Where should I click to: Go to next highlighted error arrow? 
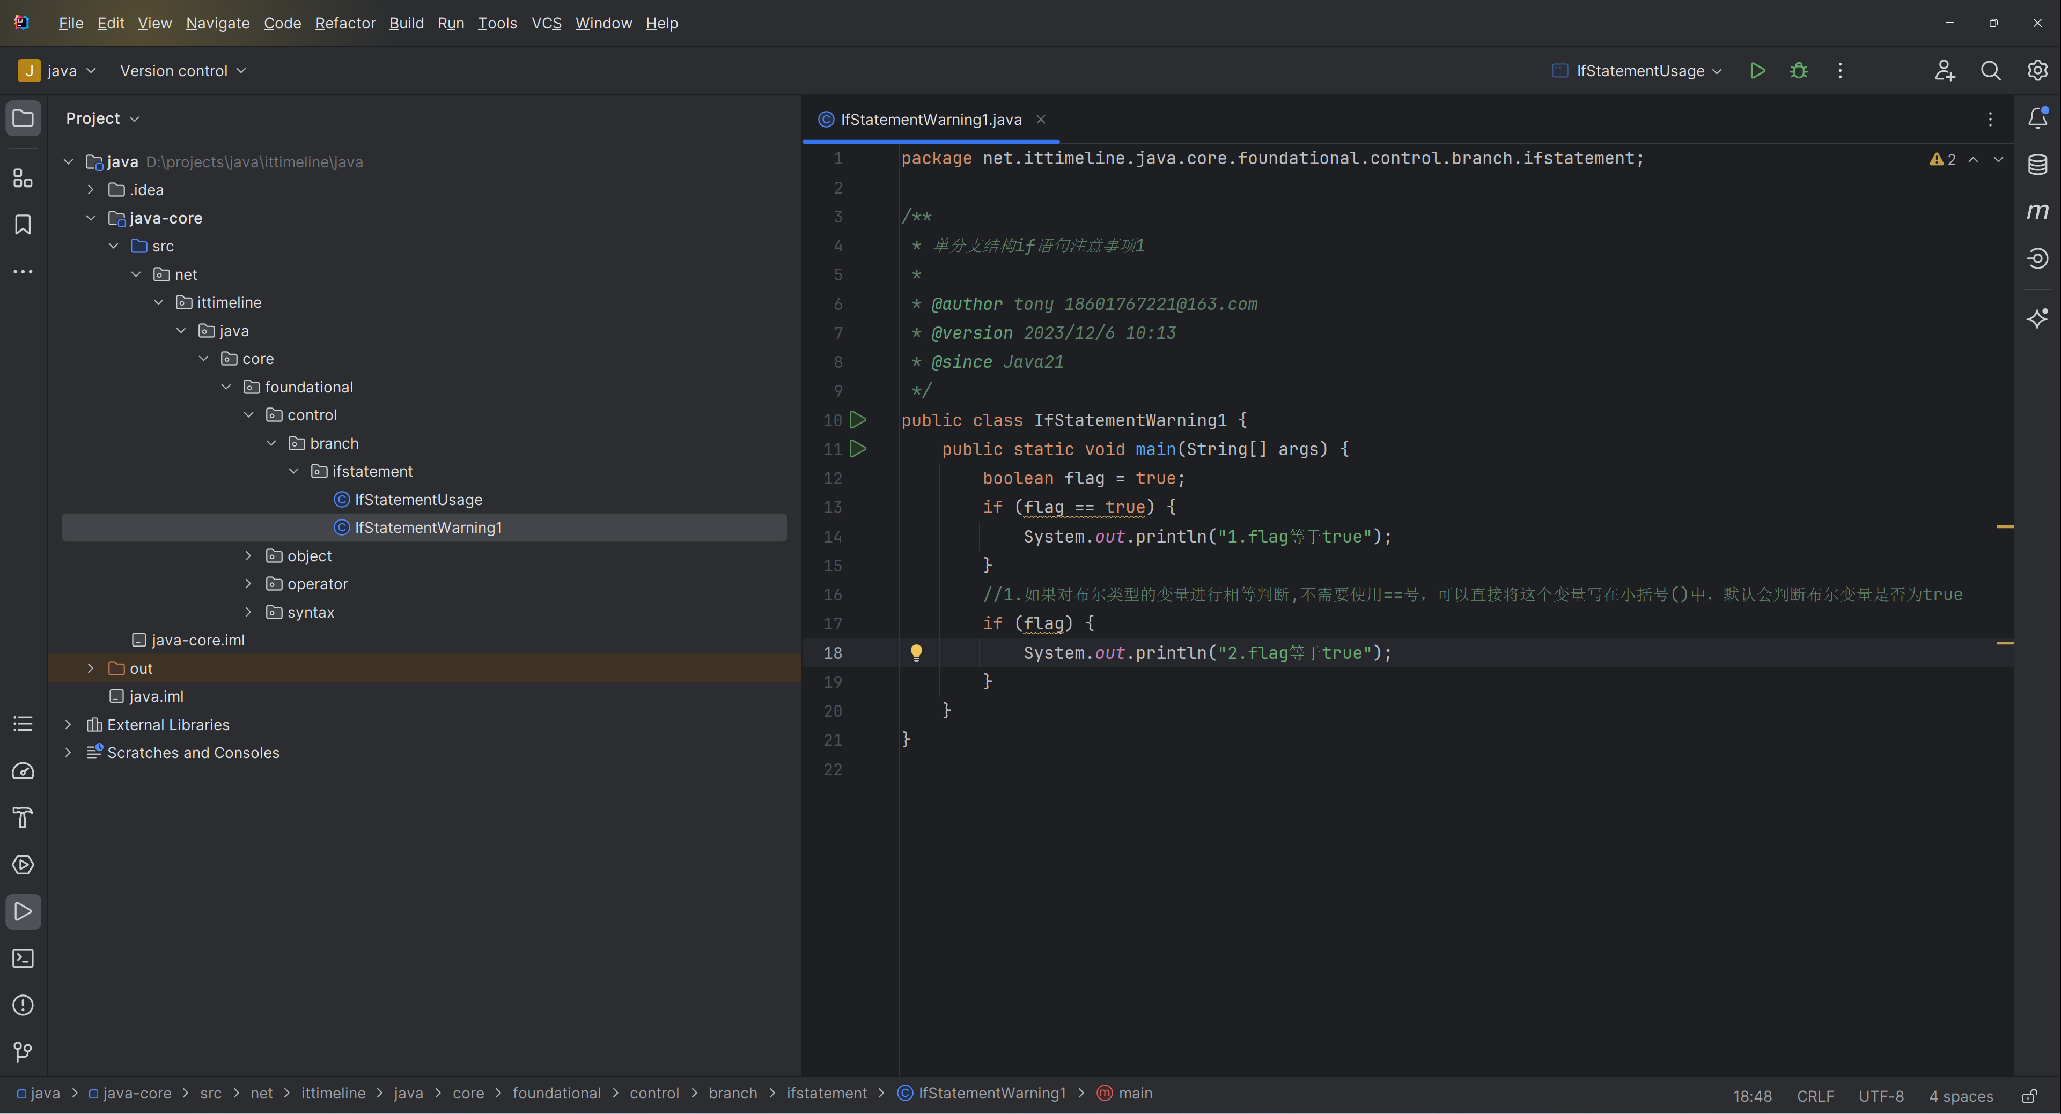tap(1999, 159)
